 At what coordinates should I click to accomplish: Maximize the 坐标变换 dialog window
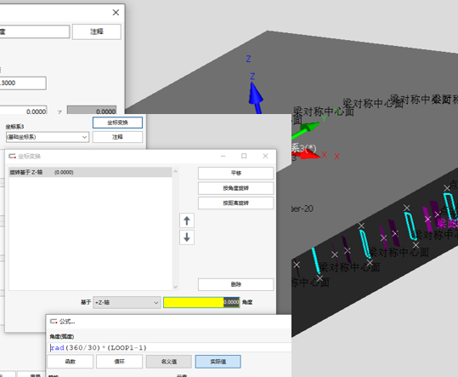pos(244,156)
